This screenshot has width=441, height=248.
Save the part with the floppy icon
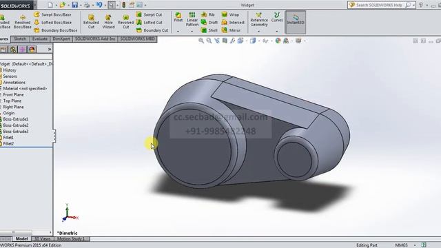pyautogui.click(x=75, y=5)
